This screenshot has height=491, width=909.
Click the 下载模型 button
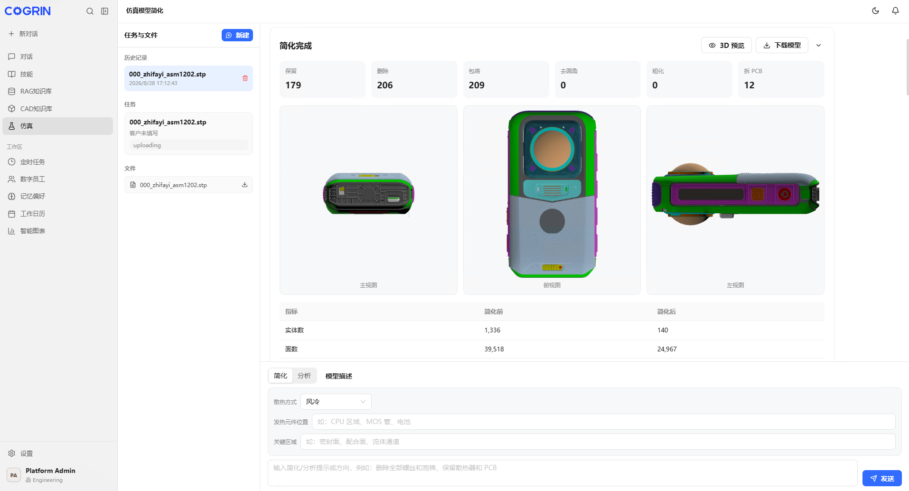pyautogui.click(x=782, y=45)
